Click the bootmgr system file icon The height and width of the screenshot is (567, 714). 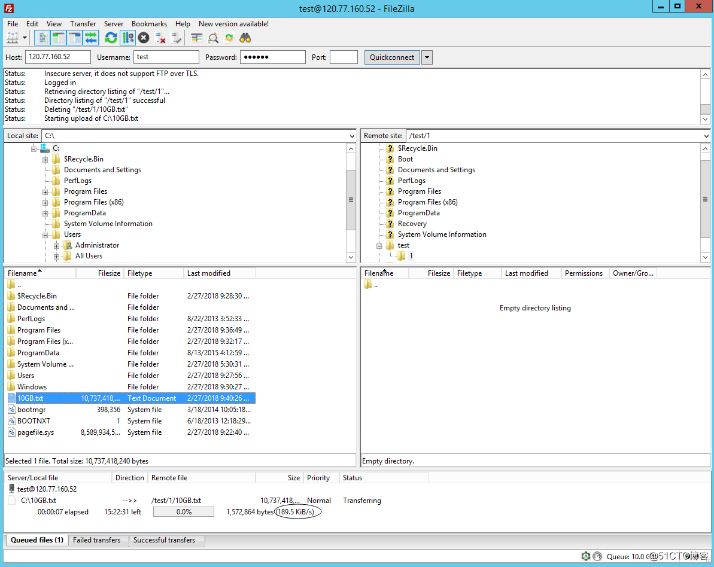(12, 410)
